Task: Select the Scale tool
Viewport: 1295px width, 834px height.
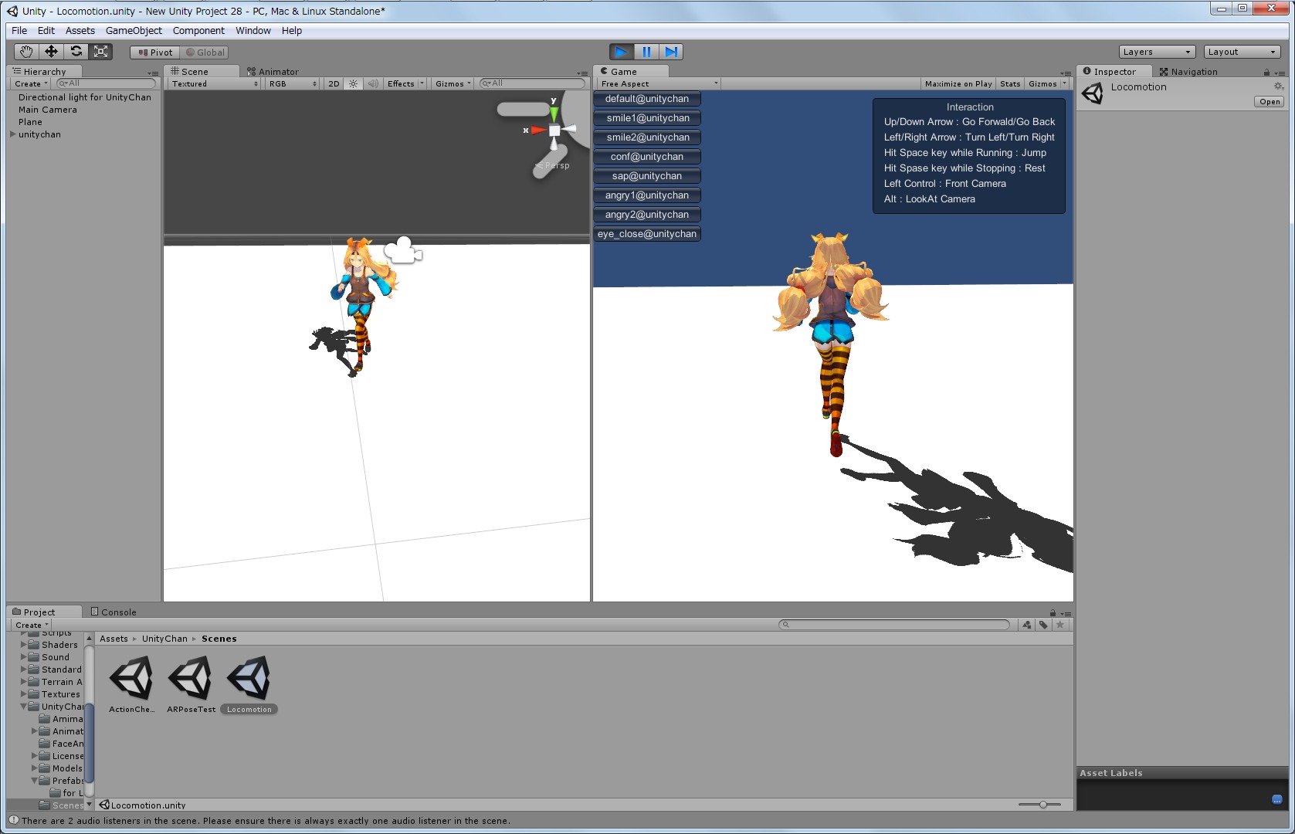Action: click(x=100, y=52)
